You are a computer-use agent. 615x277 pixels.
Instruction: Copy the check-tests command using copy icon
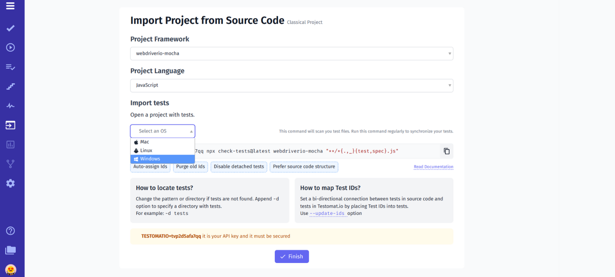(446, 151)
